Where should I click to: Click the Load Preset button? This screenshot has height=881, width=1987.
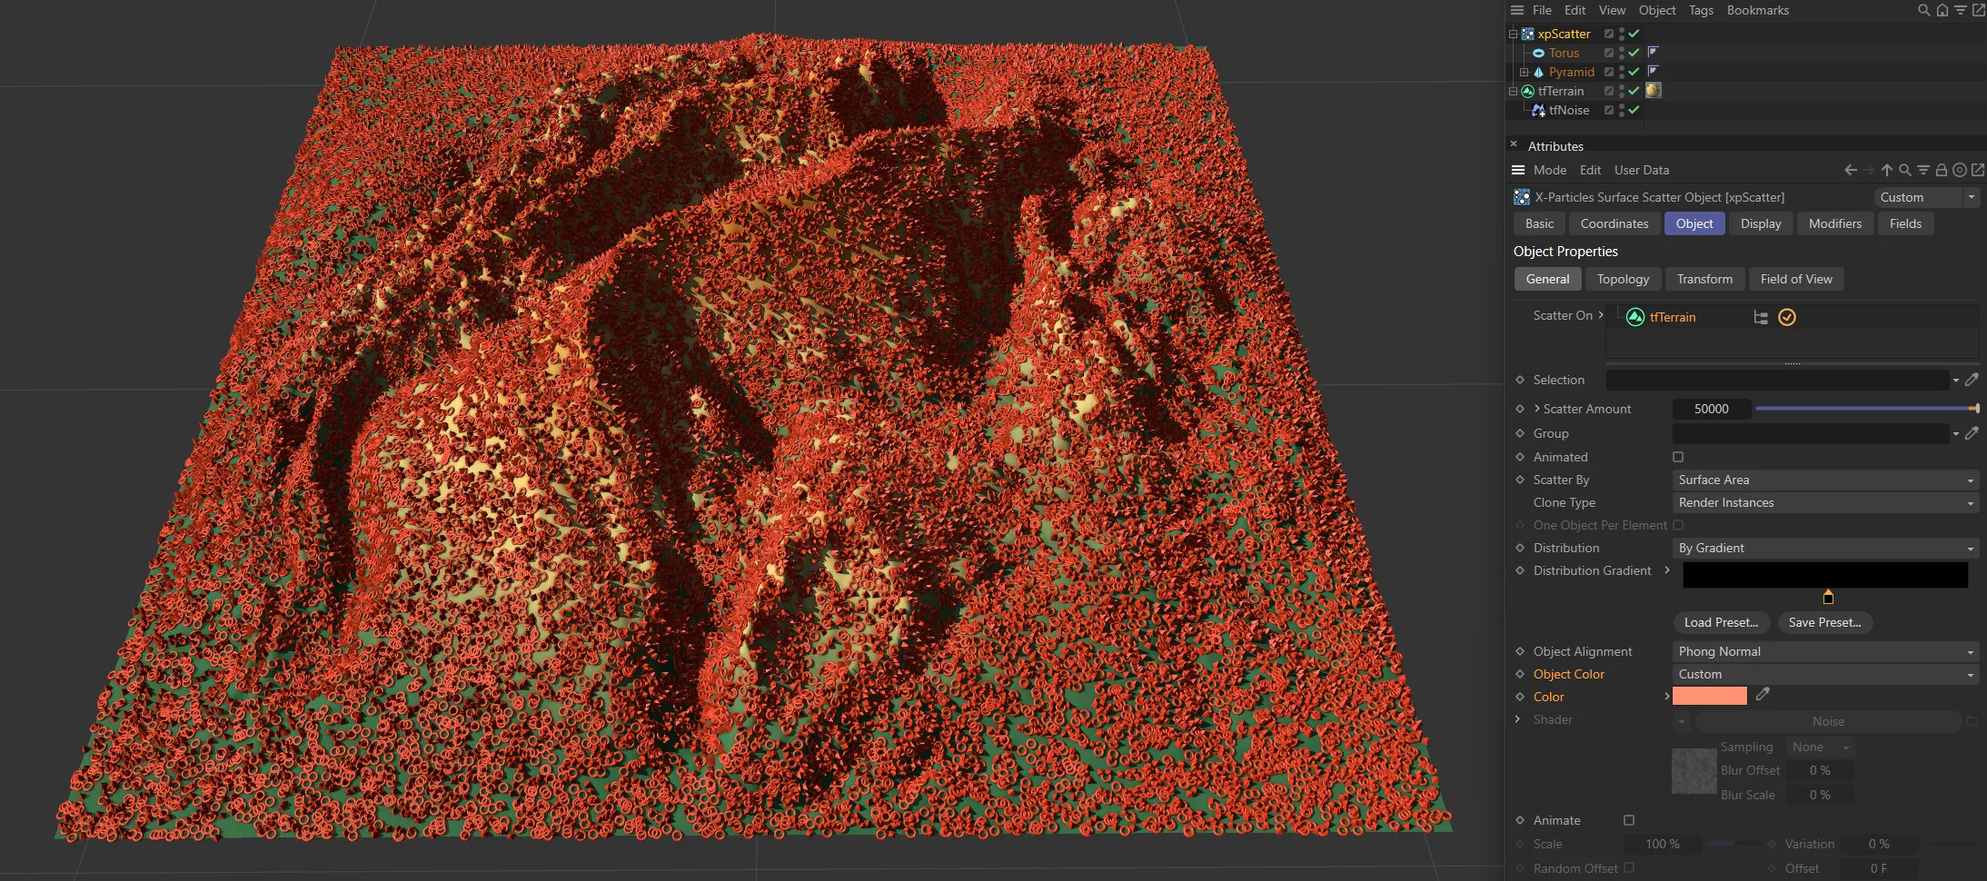[x=1720, y=622]
